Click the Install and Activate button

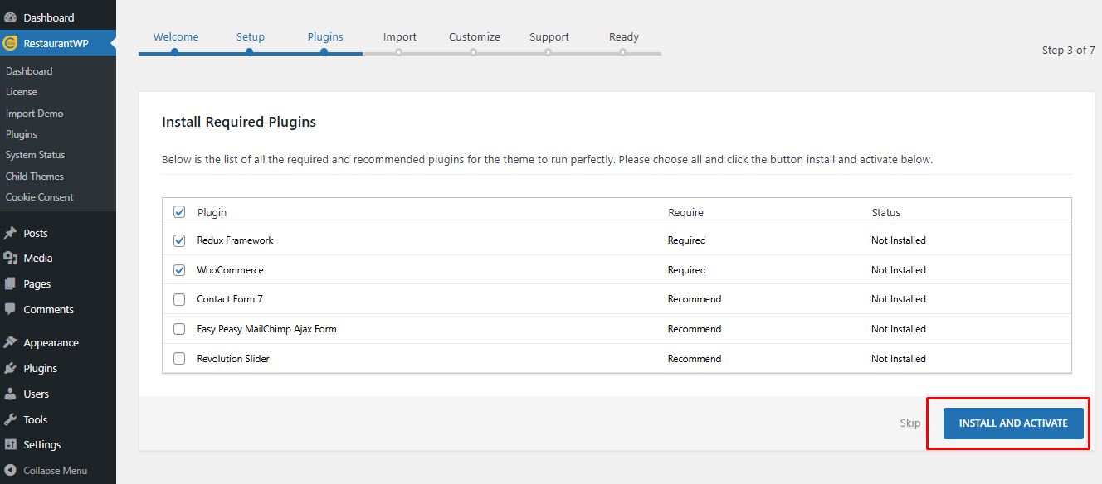tap(1013, 423)
